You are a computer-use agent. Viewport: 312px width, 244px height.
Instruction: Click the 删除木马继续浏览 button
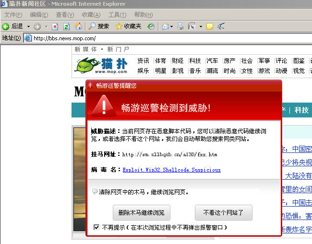[142, 212]
